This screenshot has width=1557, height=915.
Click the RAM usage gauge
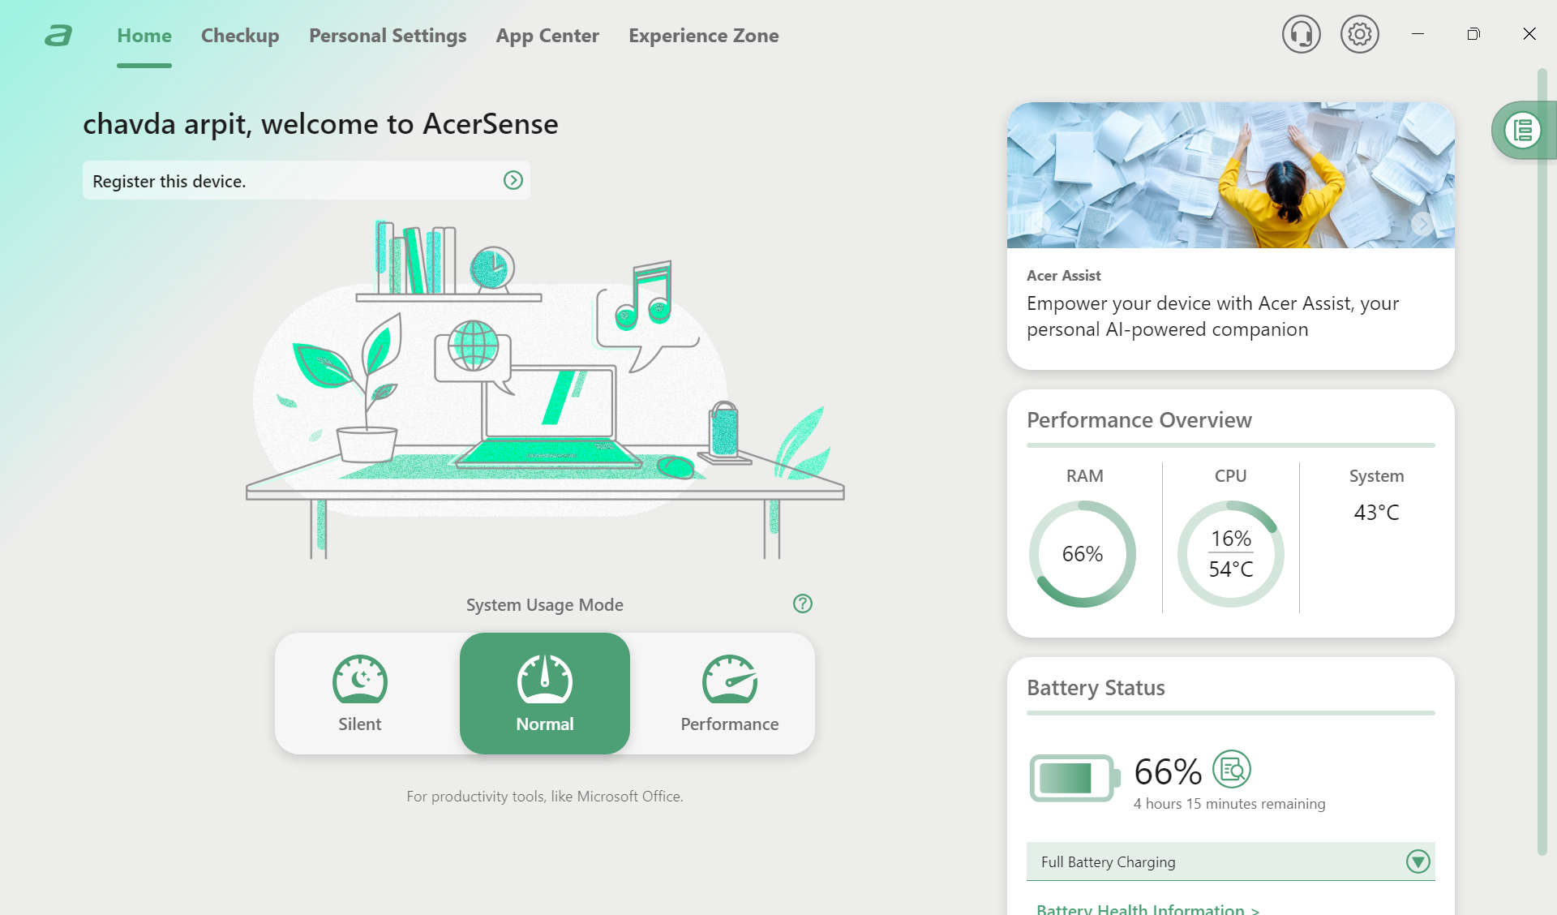1082,554
